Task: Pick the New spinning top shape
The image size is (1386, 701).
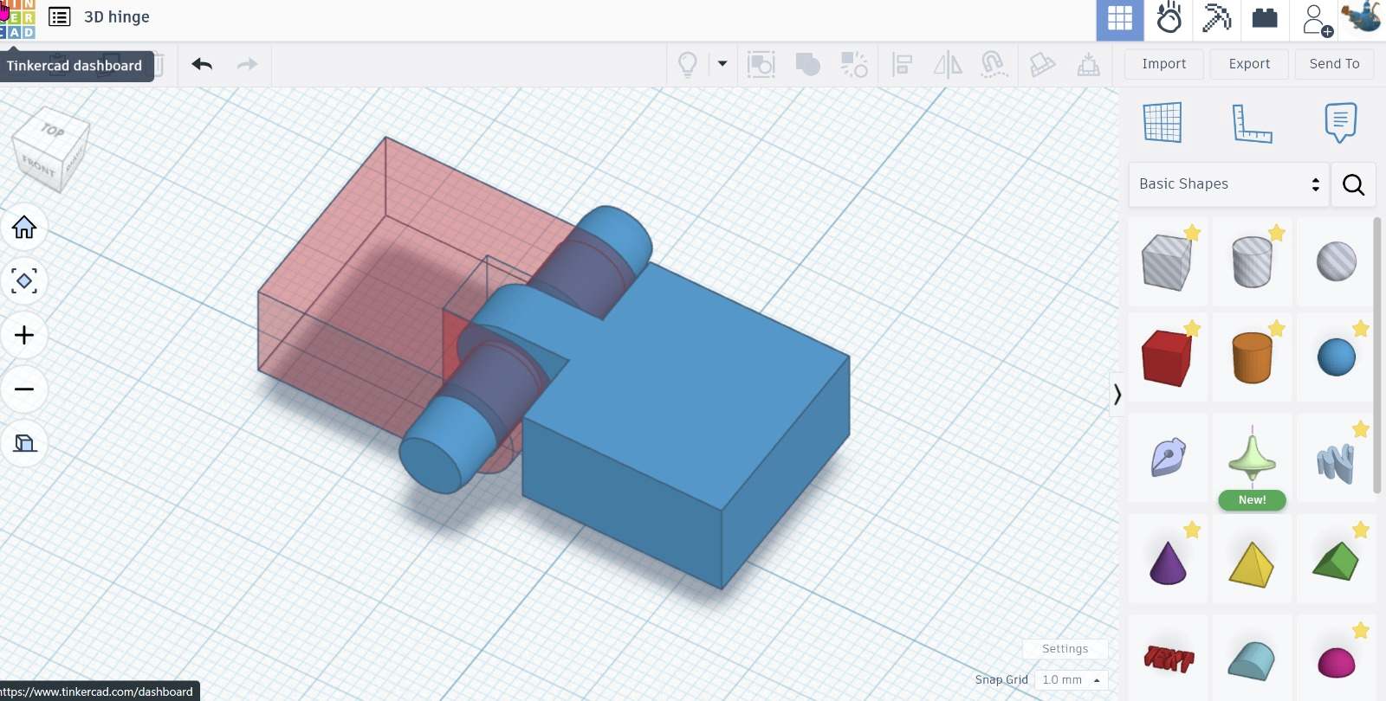Action: [1252, 456]
